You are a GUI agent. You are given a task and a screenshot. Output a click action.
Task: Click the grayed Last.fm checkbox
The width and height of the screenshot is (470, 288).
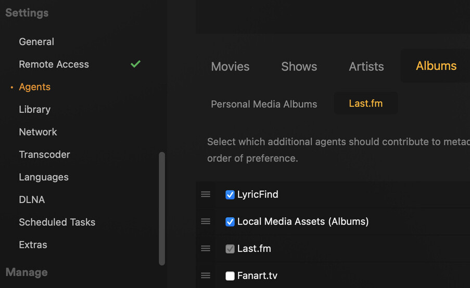(230, 249)
